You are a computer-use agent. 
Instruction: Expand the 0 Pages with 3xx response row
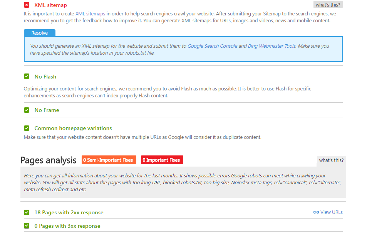point(67,226)
